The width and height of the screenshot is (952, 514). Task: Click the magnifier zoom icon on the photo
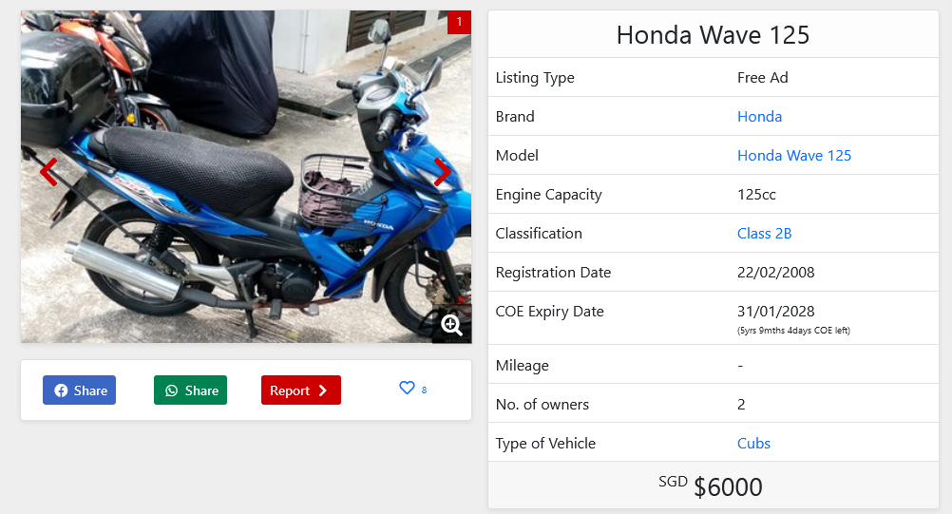pos(451,325)
